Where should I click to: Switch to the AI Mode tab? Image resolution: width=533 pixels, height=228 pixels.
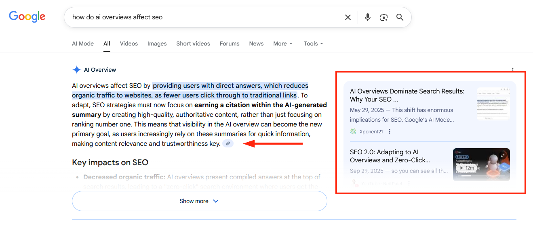(83, 44)
